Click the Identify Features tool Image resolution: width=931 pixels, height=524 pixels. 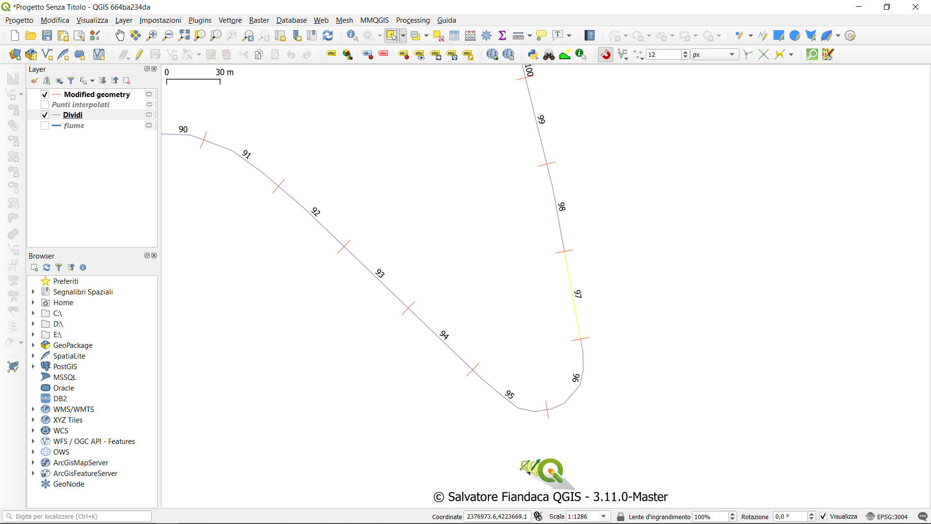coord(352,35)
